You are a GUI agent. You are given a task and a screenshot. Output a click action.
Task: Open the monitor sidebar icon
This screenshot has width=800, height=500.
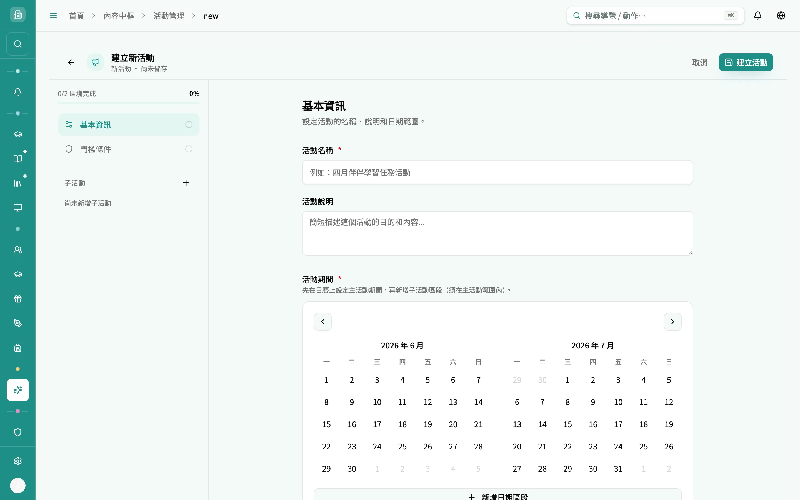[x=18, y=208]
